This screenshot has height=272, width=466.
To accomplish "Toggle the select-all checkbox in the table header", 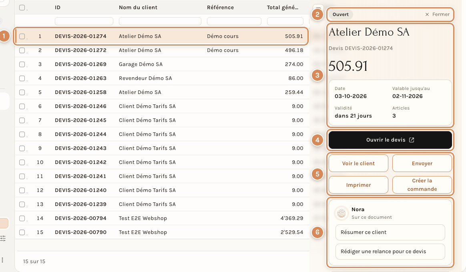I will pos(22,8).
